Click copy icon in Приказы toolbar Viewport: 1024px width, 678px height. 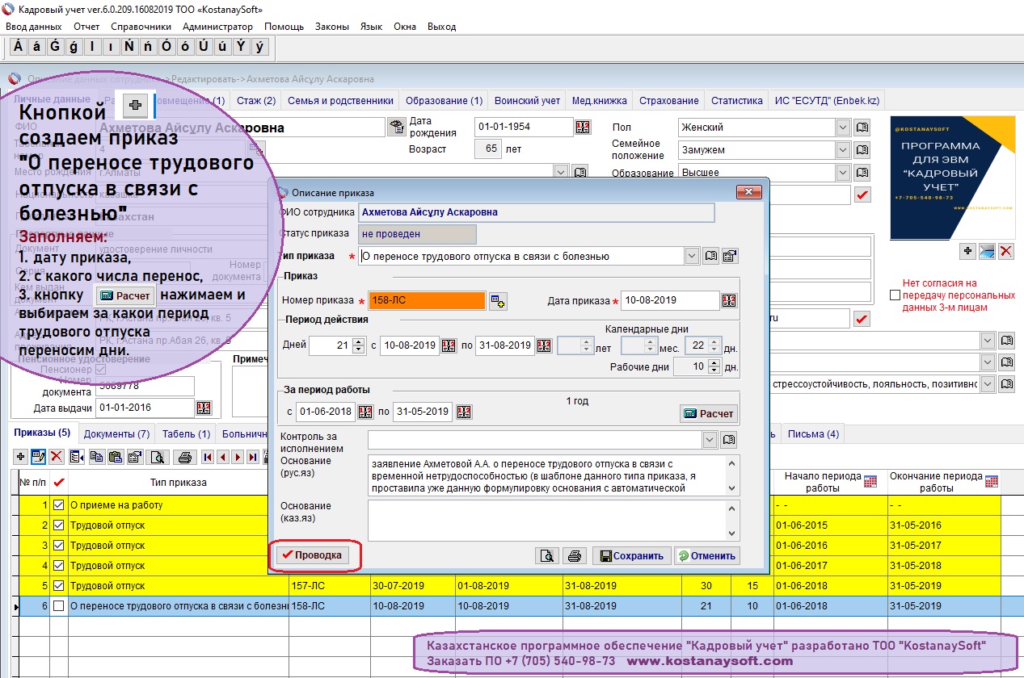pos(96,457)
